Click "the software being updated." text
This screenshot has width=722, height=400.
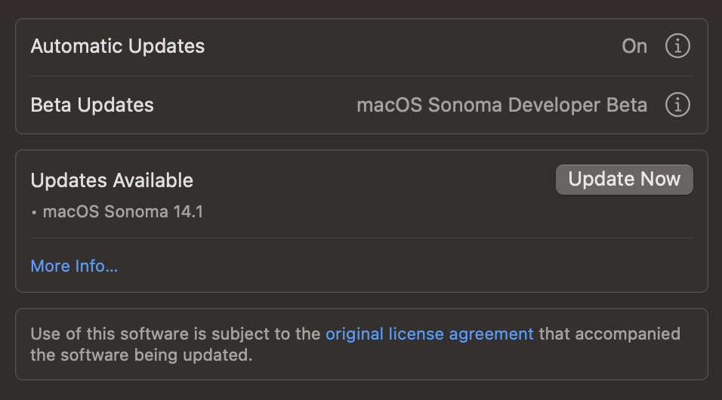(x=141, y=355)
